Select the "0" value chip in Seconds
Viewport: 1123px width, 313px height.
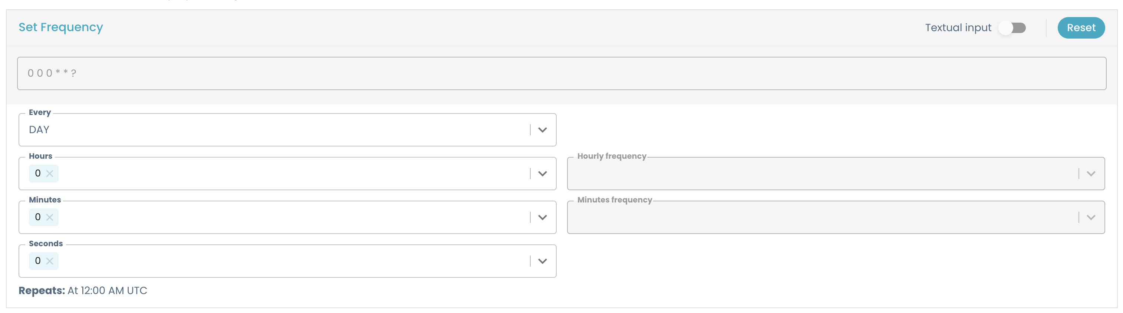[38, 261]
